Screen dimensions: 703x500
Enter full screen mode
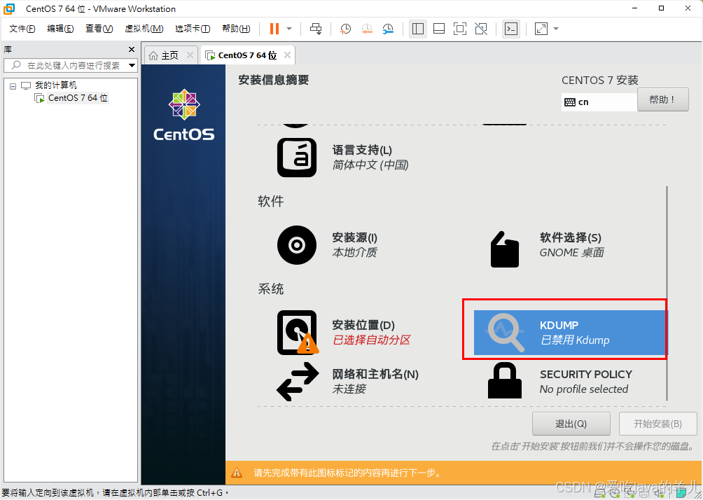click(459, 29)
